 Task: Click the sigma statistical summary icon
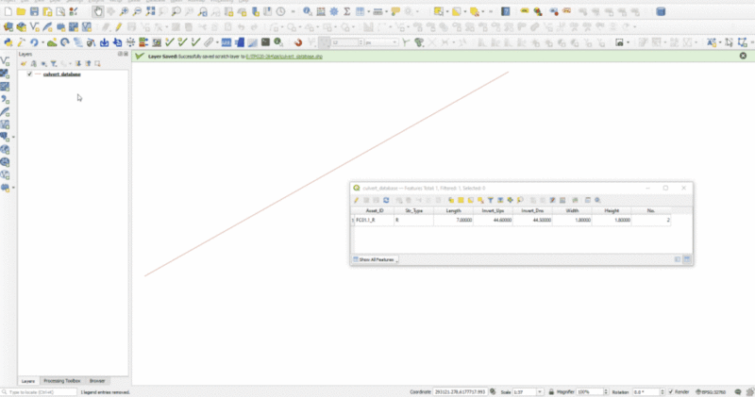coord(346,12)
